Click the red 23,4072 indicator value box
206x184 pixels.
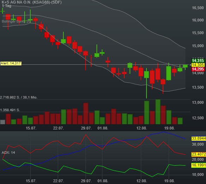[x=199, y=154]
